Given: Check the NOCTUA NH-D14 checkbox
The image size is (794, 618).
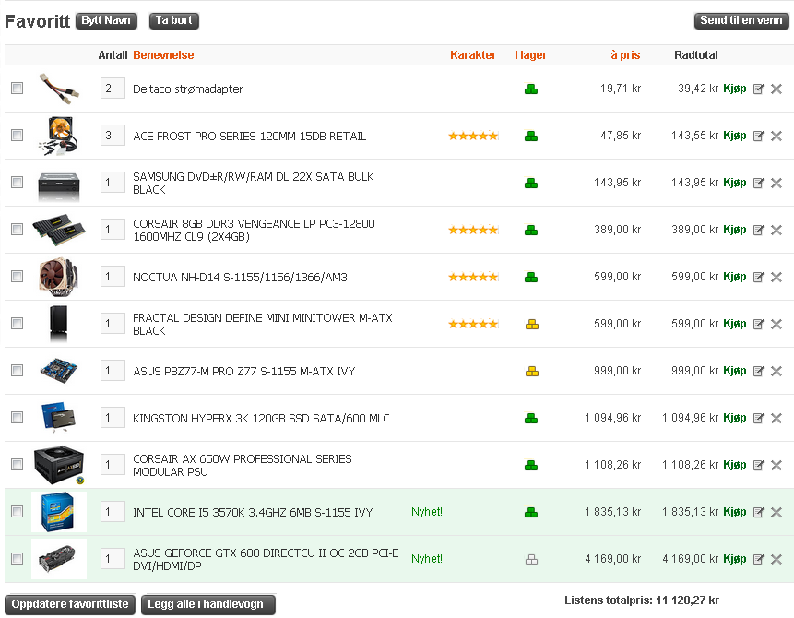Looking at the screenshot, I should pyautogui.click(x=18, y=276).
